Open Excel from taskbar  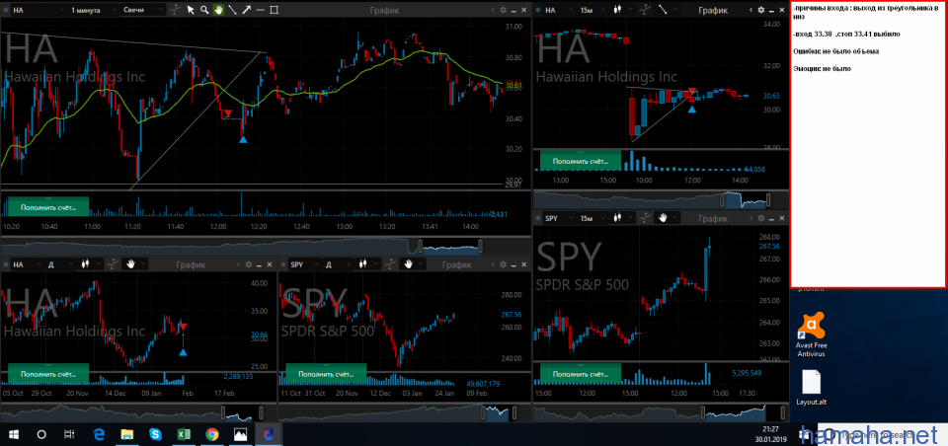coord(184,434)
